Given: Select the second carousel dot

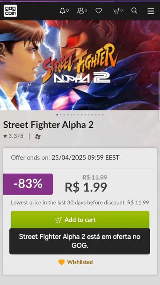Looking at the screenshot, I should [61, 115].
